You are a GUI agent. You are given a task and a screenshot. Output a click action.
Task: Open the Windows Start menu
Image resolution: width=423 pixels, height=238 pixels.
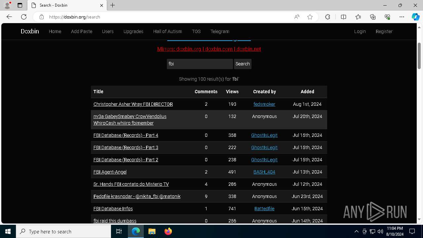coord(8,231)
